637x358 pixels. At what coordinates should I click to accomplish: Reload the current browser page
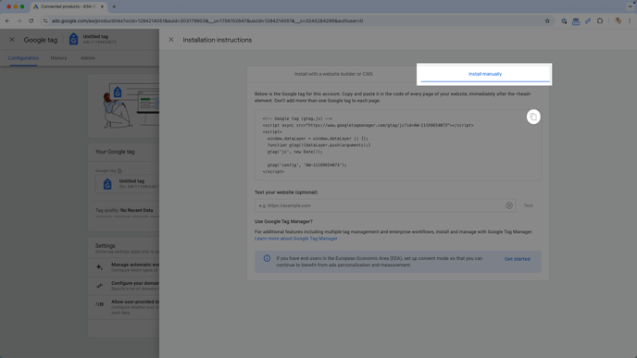pos(31,21)
